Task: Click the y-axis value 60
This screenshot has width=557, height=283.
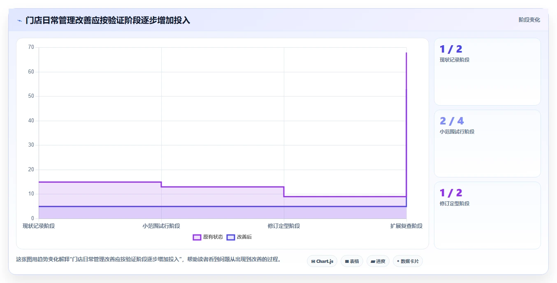Action: pyautogui.click(x=31, y=72)
